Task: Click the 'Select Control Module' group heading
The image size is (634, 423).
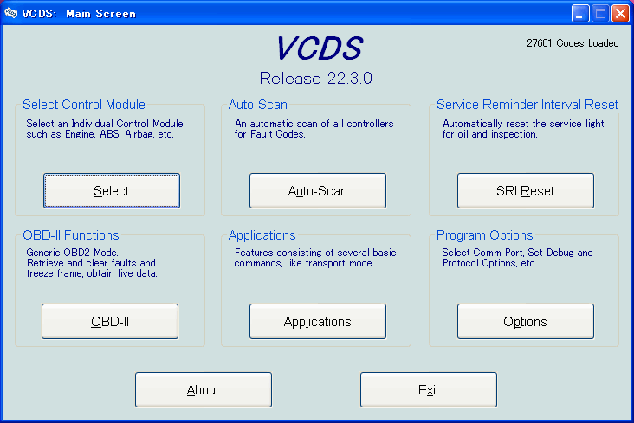Action: click(x=84, y=104)
